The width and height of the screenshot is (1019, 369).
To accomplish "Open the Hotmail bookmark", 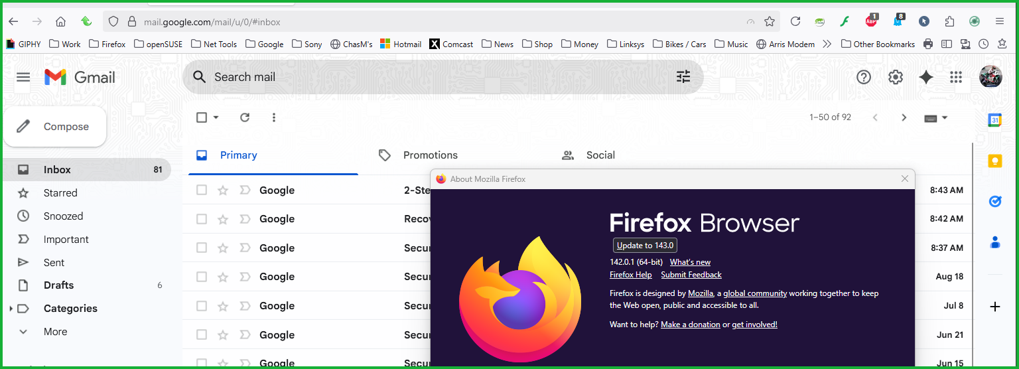I will (401, 44).
